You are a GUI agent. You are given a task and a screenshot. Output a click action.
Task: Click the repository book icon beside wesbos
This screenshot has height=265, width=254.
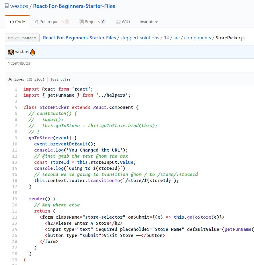pyautogui.click(x=7, y=6)
